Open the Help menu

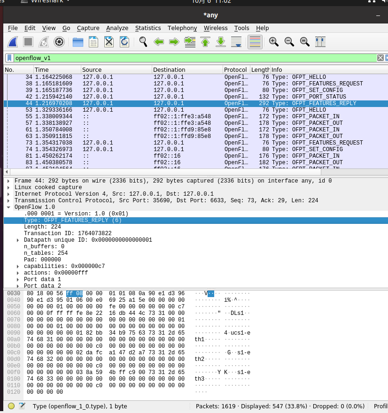[262, 28]
